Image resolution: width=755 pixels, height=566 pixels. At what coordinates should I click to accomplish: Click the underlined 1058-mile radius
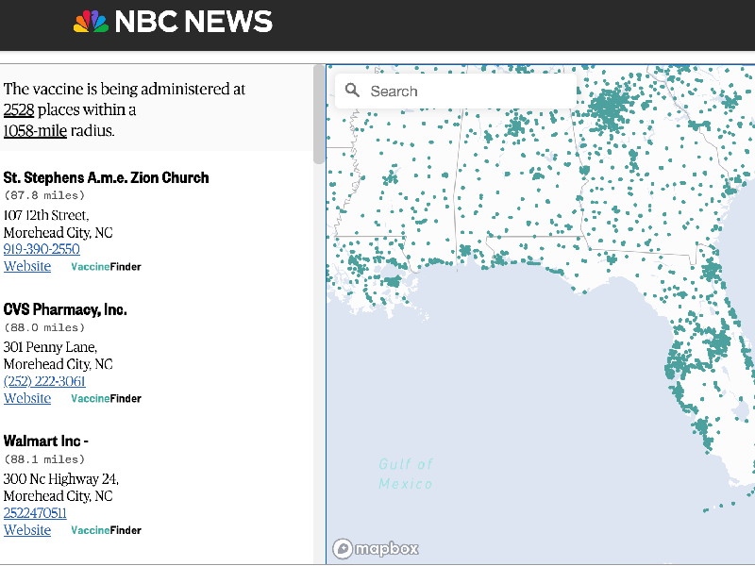tap(35, 130)
